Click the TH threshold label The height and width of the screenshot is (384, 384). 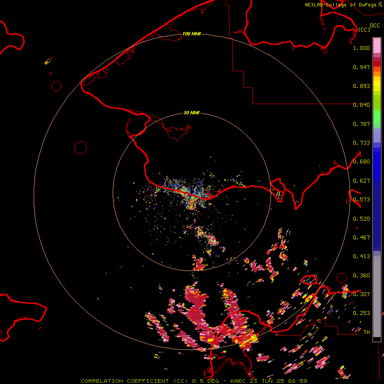pos(367,332)
